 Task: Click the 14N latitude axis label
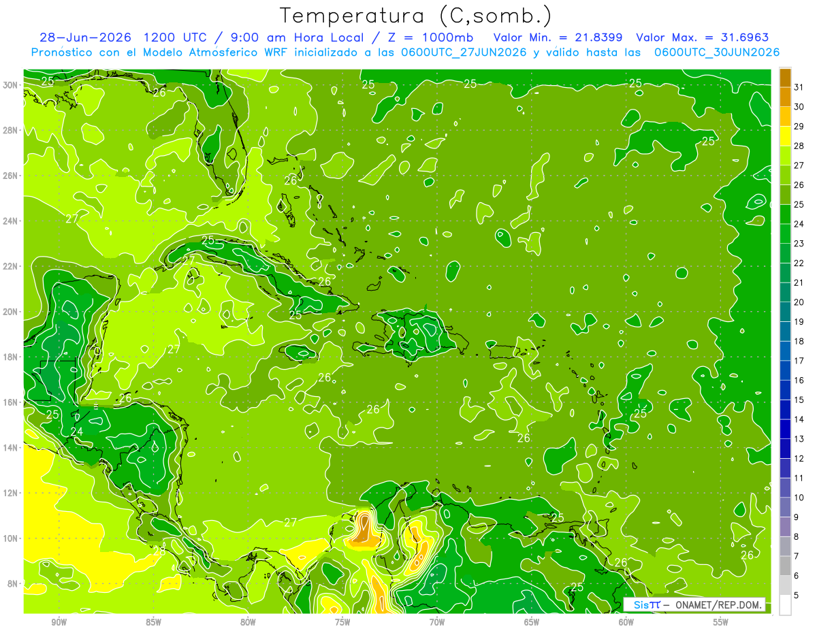click(x=10, y=447)
